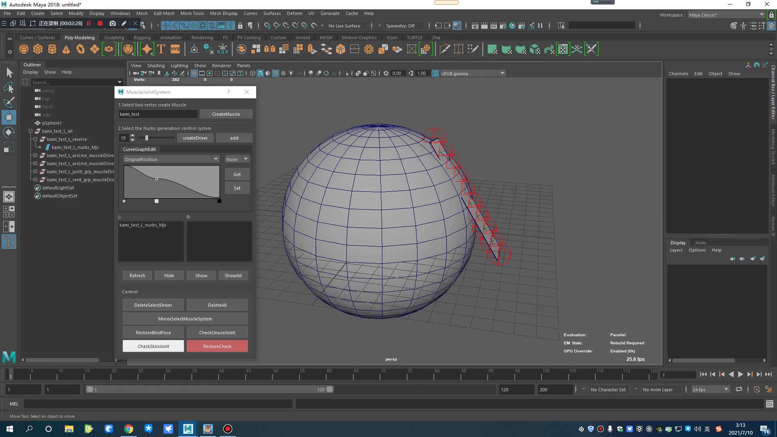Screen dimensions: 777x437
Task: Open the OrignalPosition dropdown
Action: click(x=171, y=159)
